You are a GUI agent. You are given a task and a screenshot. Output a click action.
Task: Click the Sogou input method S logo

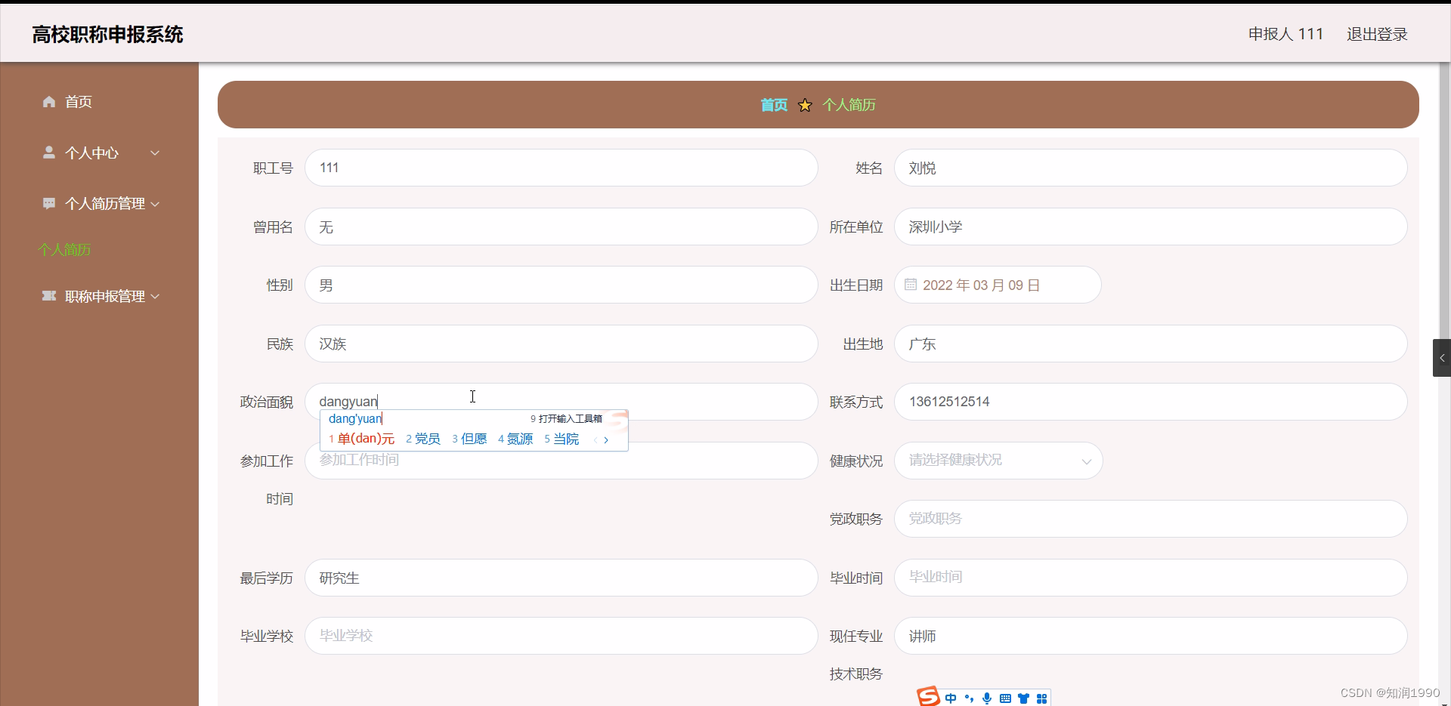pos(928,696)
